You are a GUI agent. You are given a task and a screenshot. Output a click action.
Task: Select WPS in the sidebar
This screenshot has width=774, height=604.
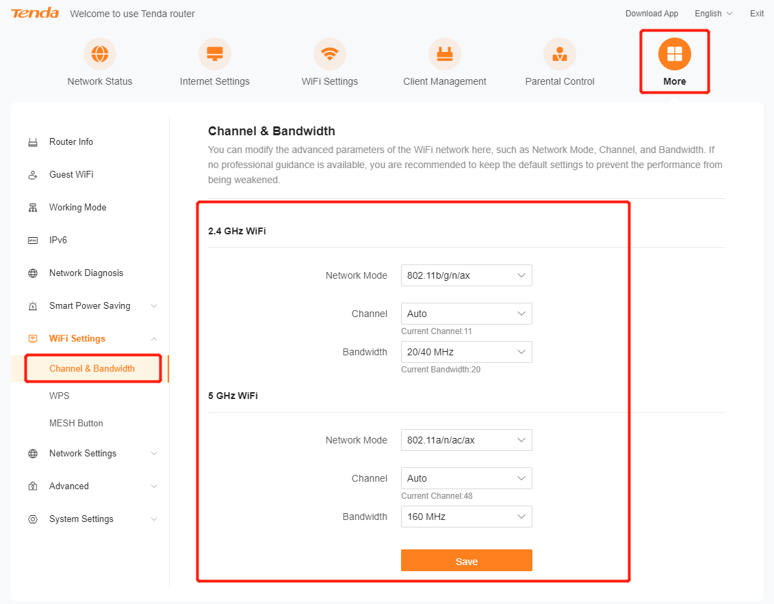point(60,396)
